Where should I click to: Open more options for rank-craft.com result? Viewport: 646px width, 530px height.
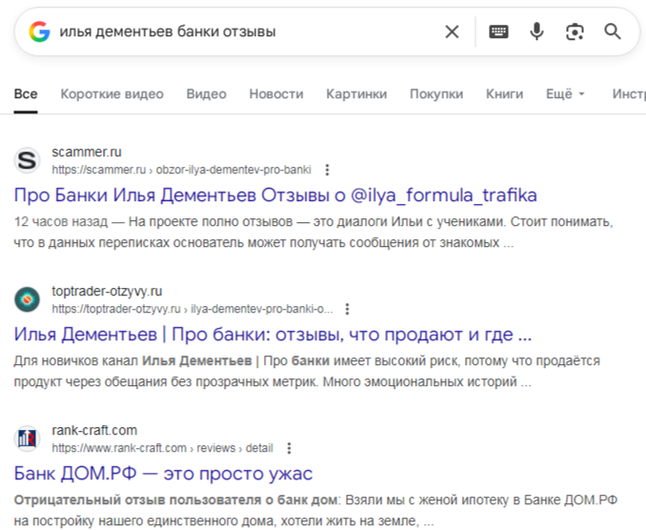coord(290,448)
